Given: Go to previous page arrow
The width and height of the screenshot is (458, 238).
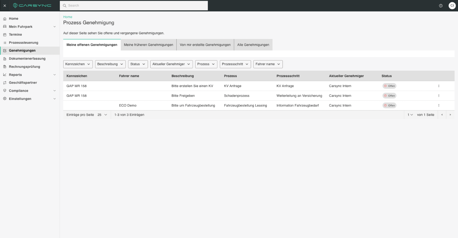Looking at the screenshot, I should (x=442, y=115).
